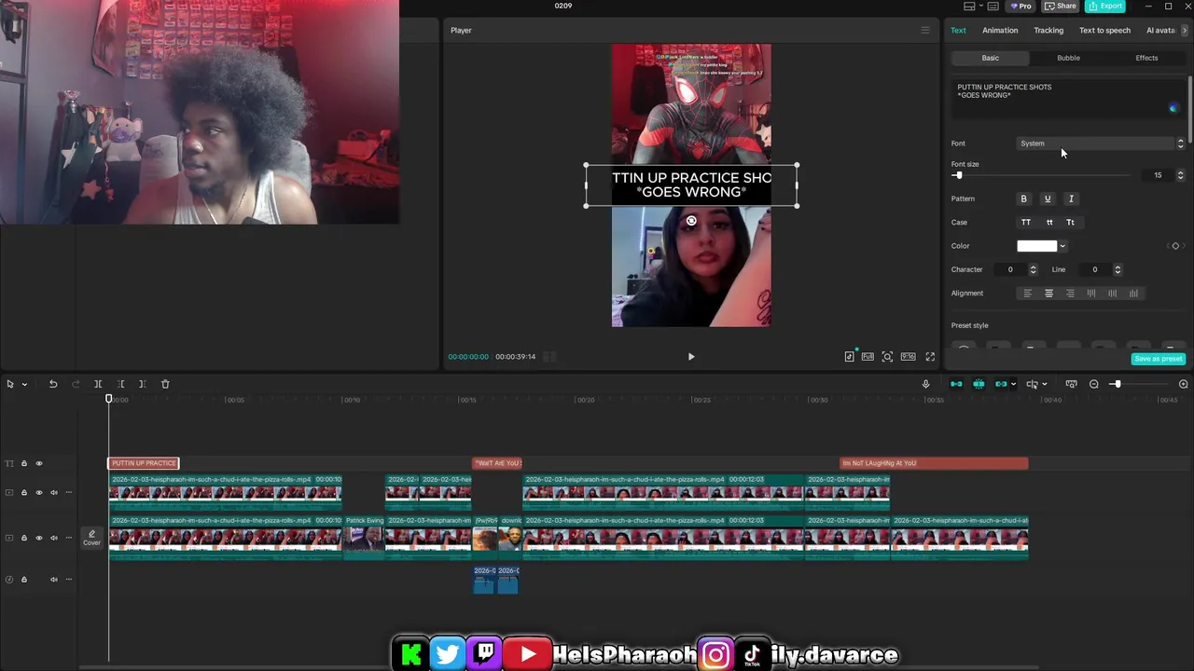Select the Effects sub-tab
The image size is (1194, 671).
[x=1146, y=58]
